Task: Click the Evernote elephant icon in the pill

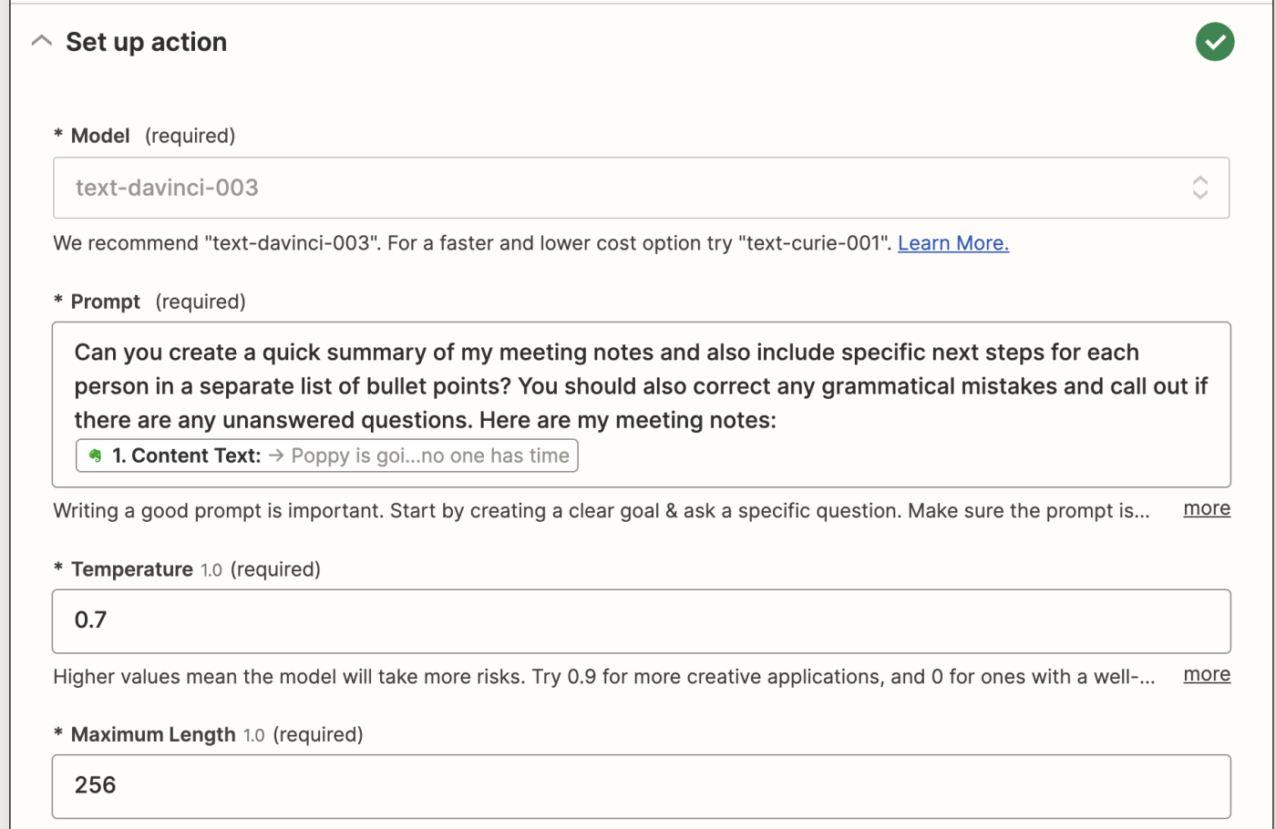Action: pyautogui.click(x=95, y=455)
